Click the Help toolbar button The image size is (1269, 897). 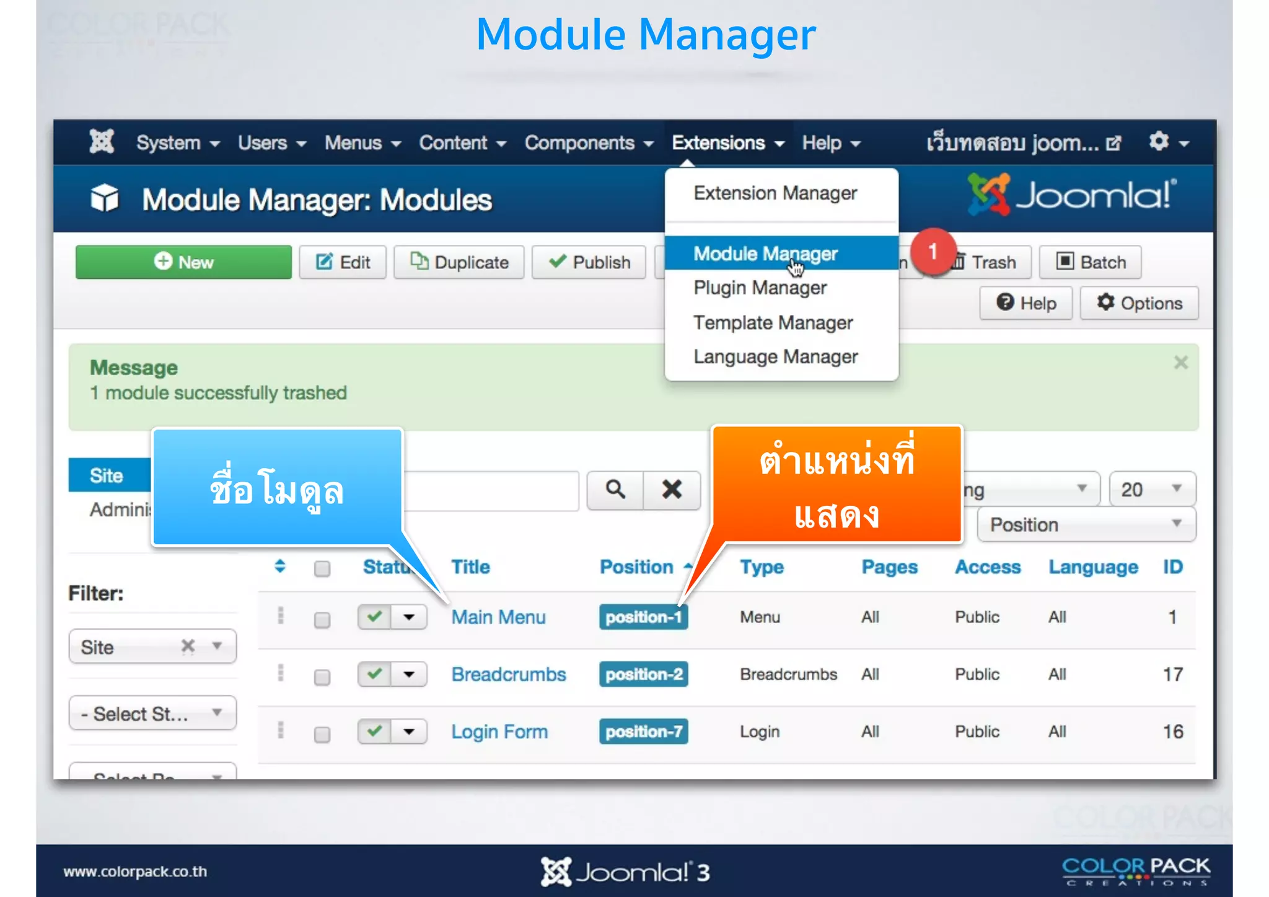pos(1026,303)
